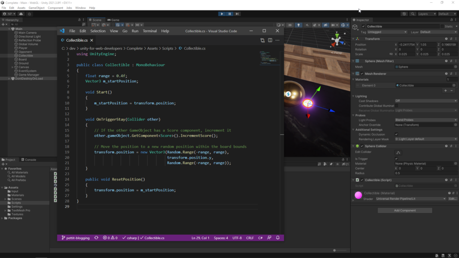Switch to the Game tab
459x258 pixels.
point(113,20)
